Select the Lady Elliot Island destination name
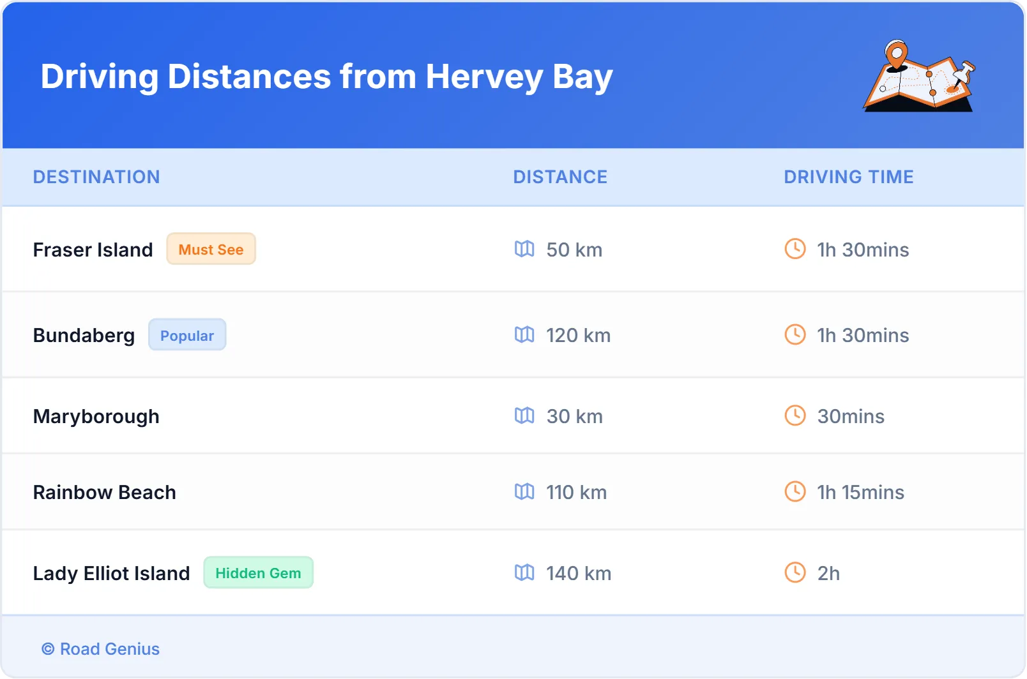Viewport: 1027px width, 679px height. click(x=112, y=574)
